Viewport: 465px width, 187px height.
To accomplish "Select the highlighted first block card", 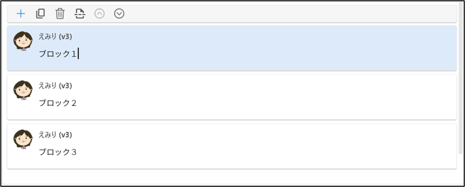I will coord(232,48).
